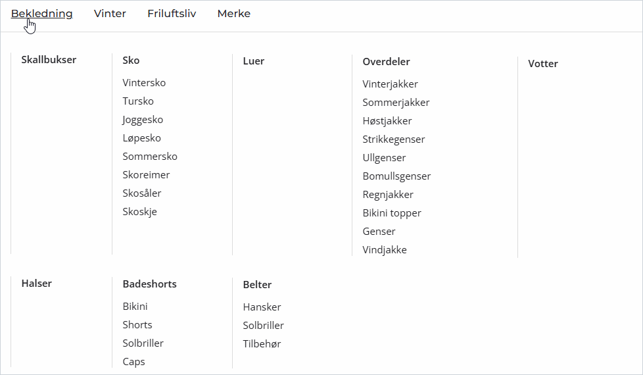Click the Overdeler heading

(386, 62)
